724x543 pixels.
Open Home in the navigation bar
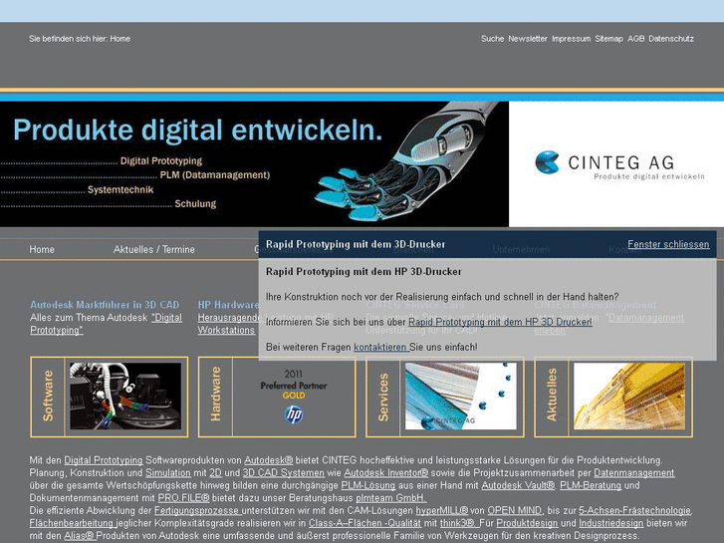(x=42, y=249)
